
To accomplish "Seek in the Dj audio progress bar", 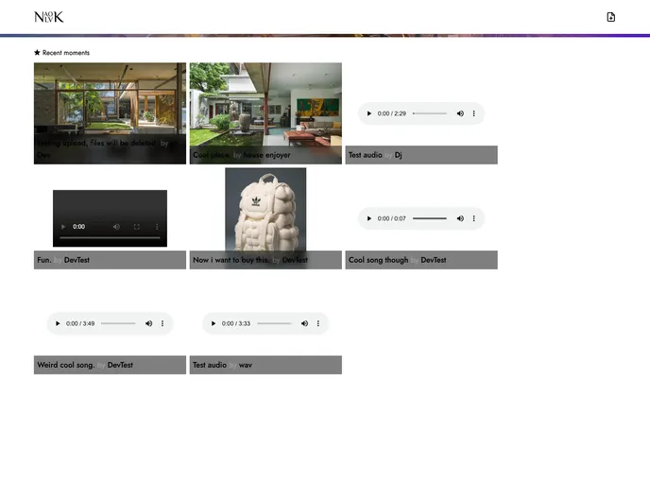I will pos(430,113).
